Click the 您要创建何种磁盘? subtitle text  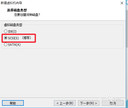click(27, 15)
